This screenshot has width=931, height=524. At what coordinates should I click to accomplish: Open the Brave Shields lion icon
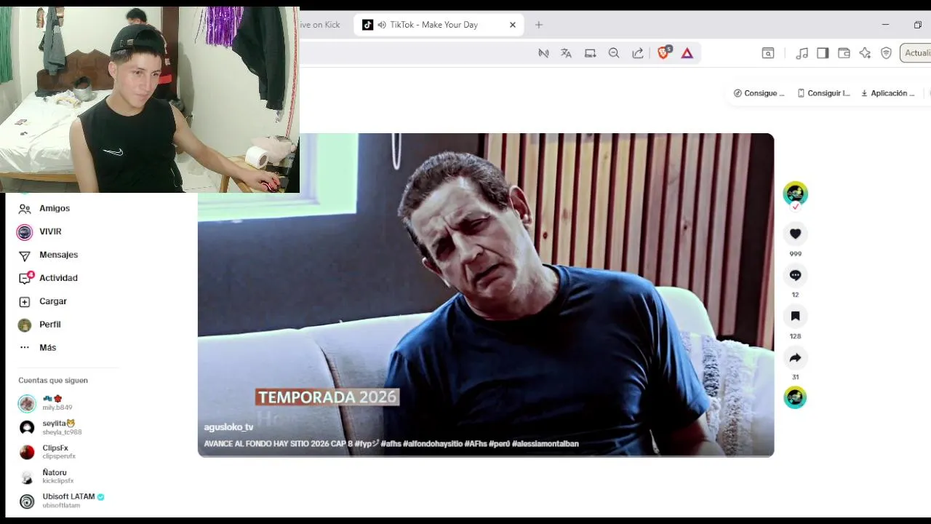click(x=663, y=52)
